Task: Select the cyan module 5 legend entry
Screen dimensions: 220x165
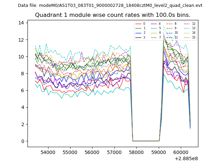Action: click(x=153, y=28)
